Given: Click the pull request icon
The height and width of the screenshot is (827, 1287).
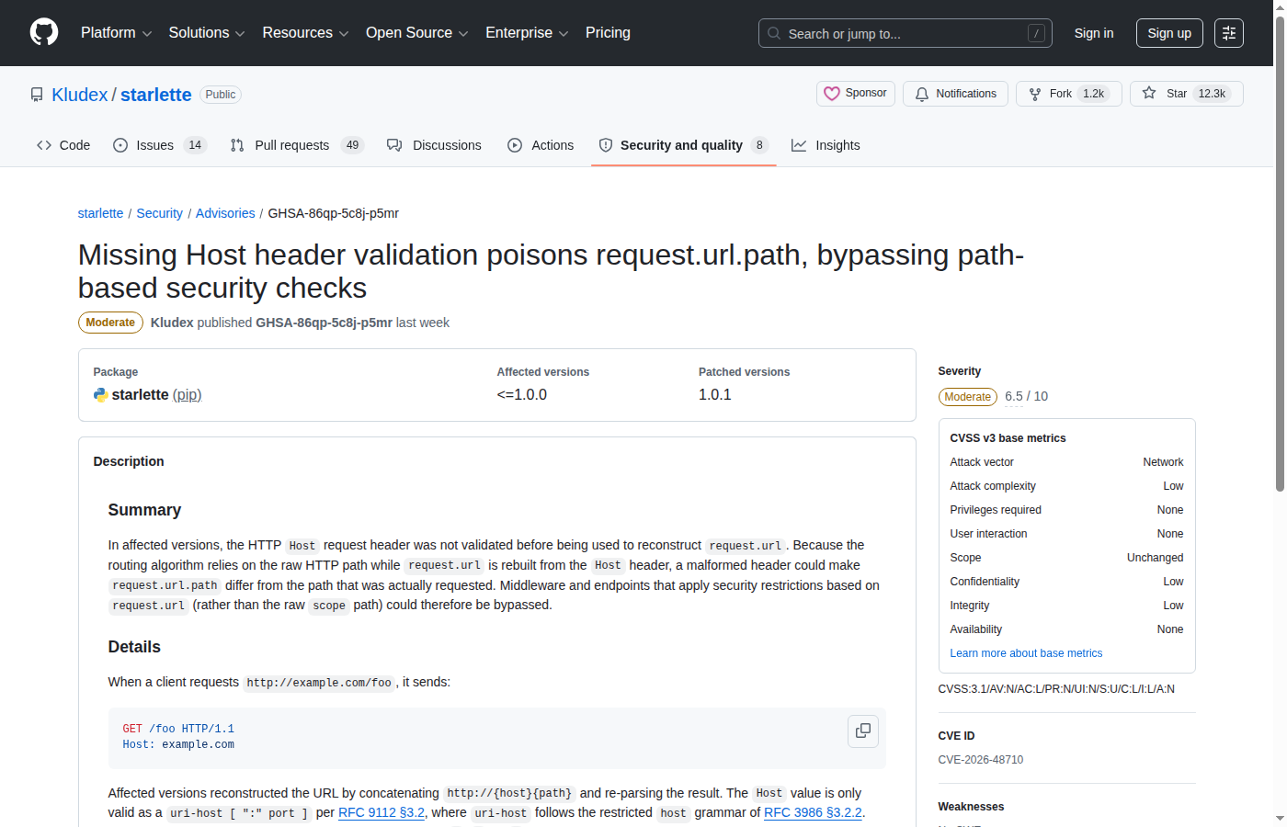Looking at the screenshot, I should tap(237, 145).
